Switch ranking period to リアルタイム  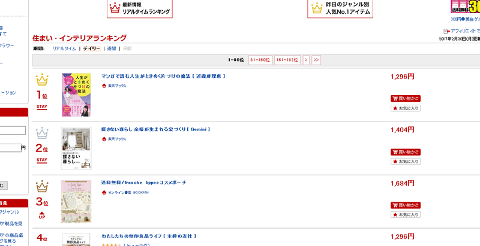pyautogui.click(x=64, y=48)
